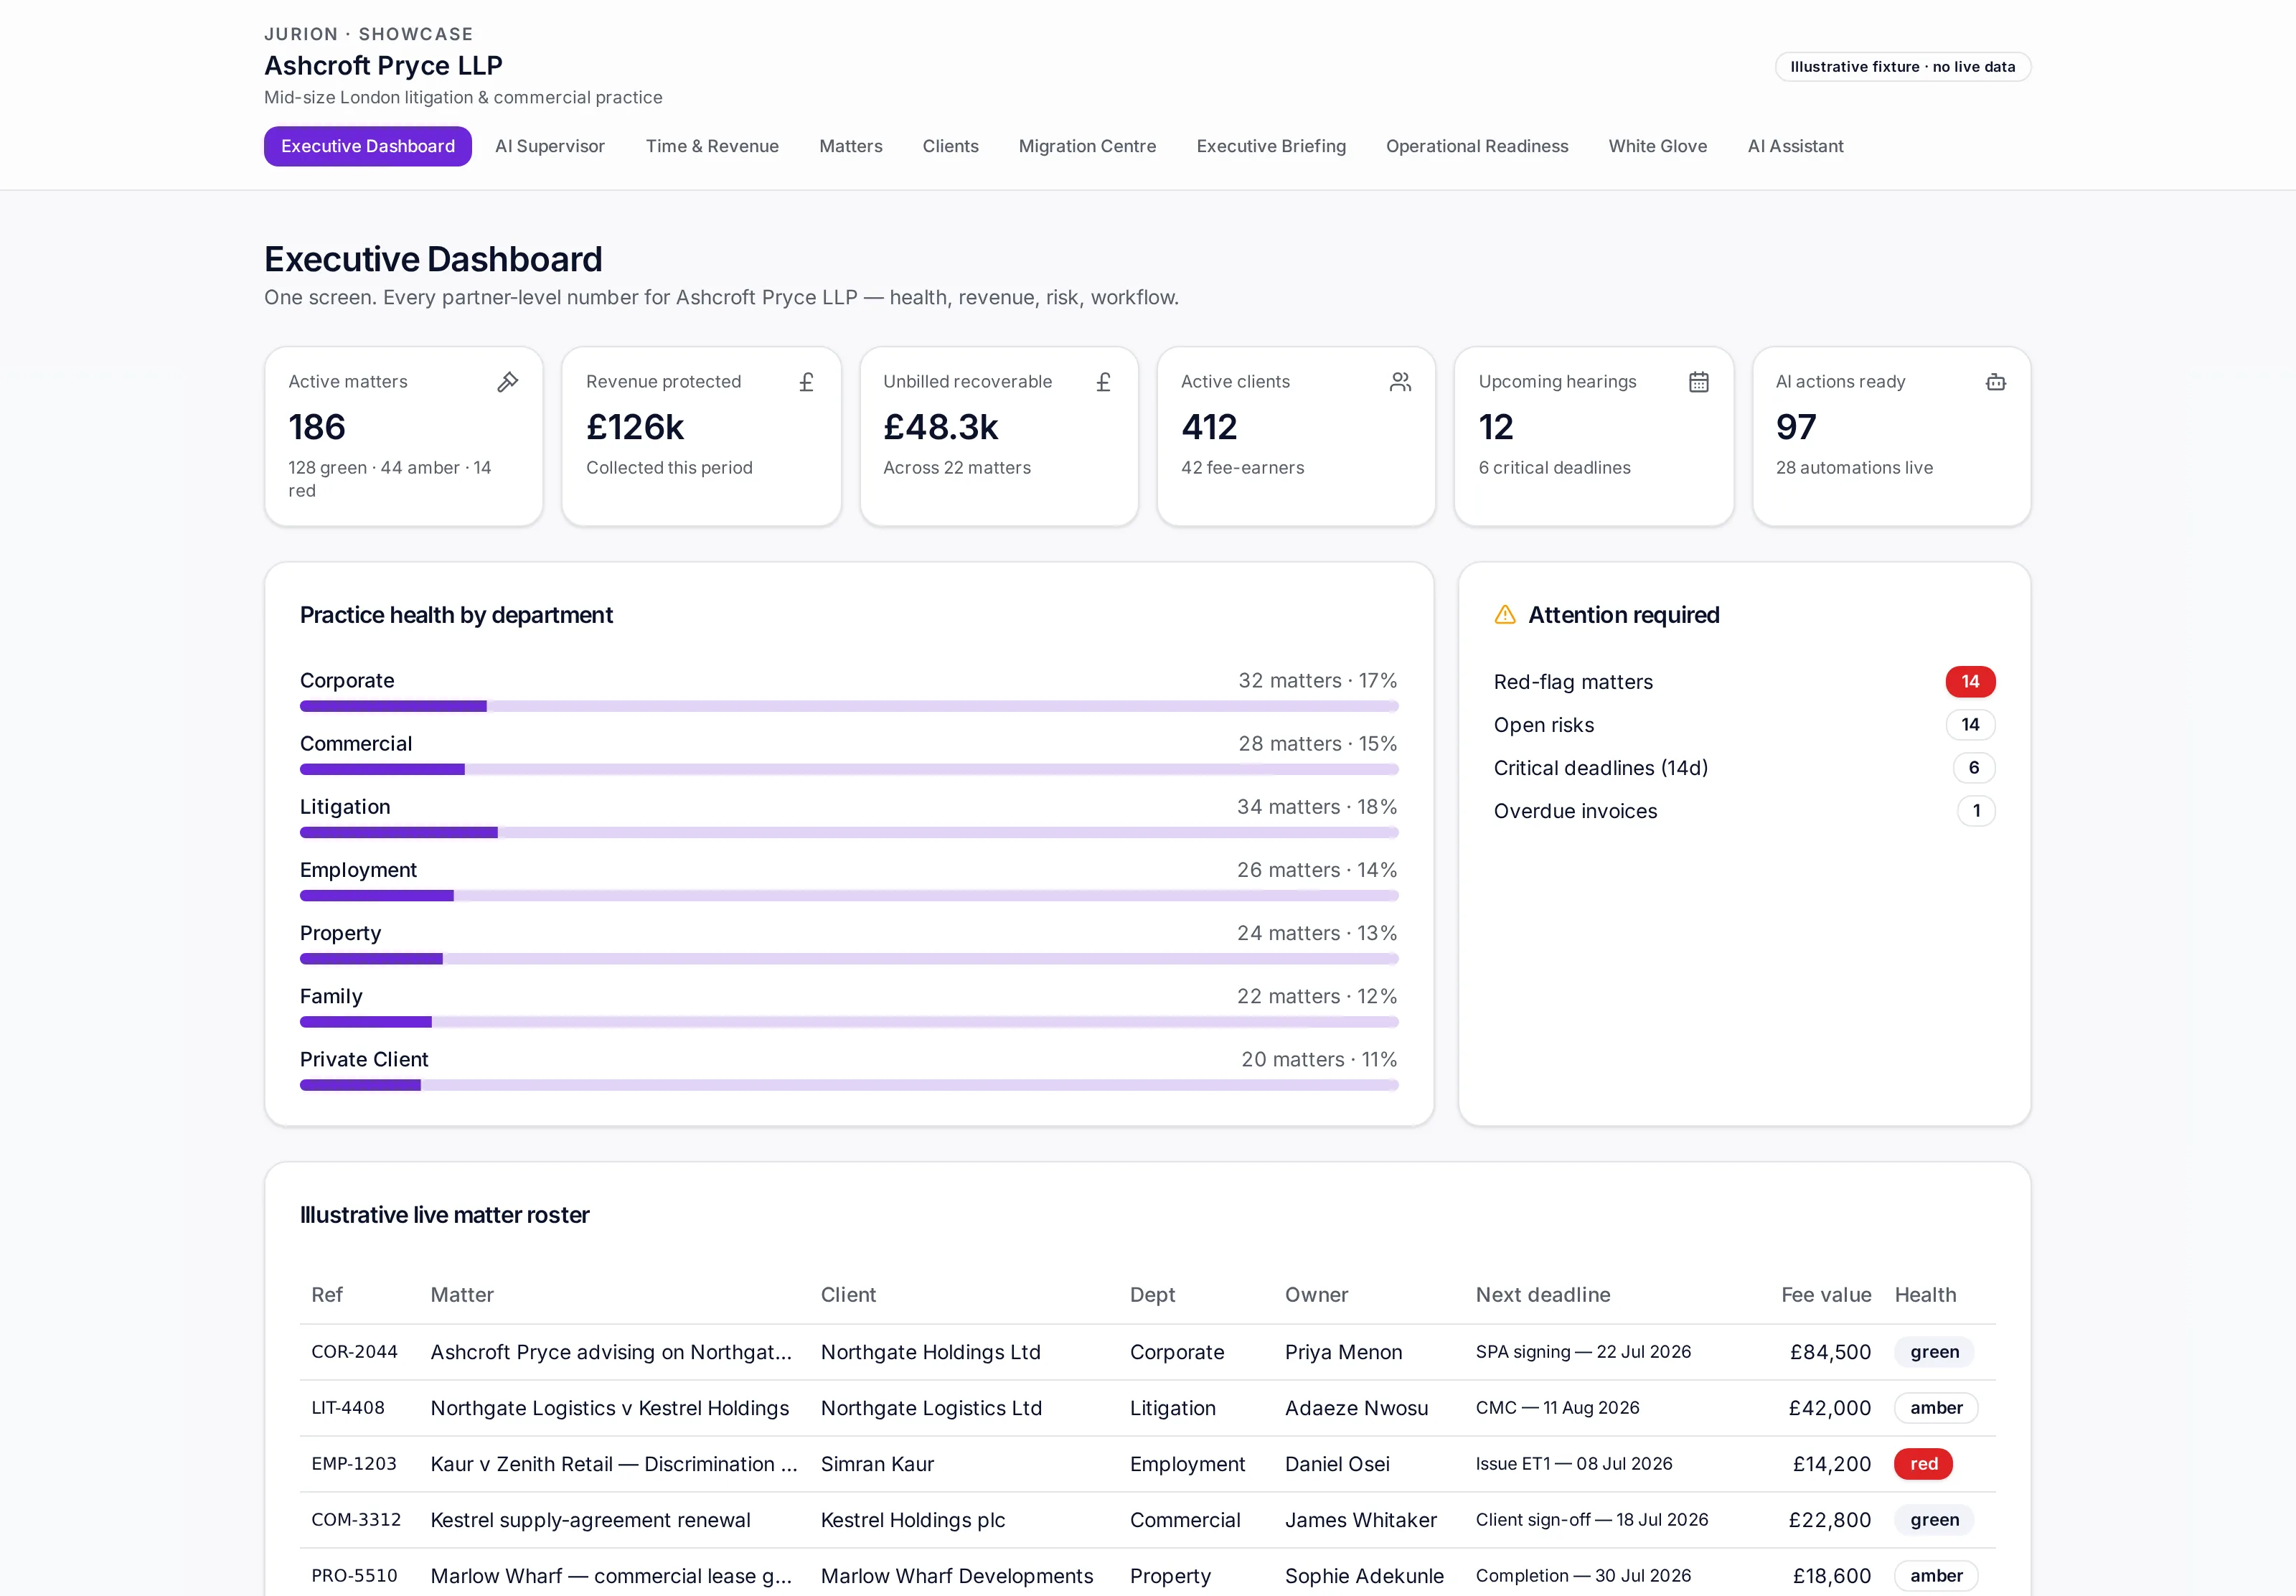The image size is (2296, 1596).
Task: Click matter reference LIT-4408
Action: coord(348,1408)
